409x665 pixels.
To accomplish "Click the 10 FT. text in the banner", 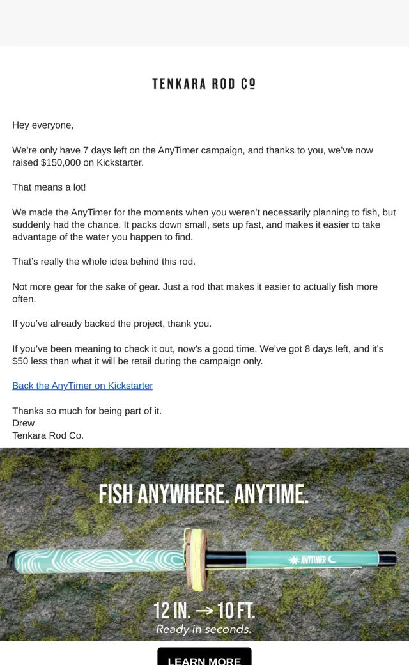I will pyautogui.click(x=236, y=611).
